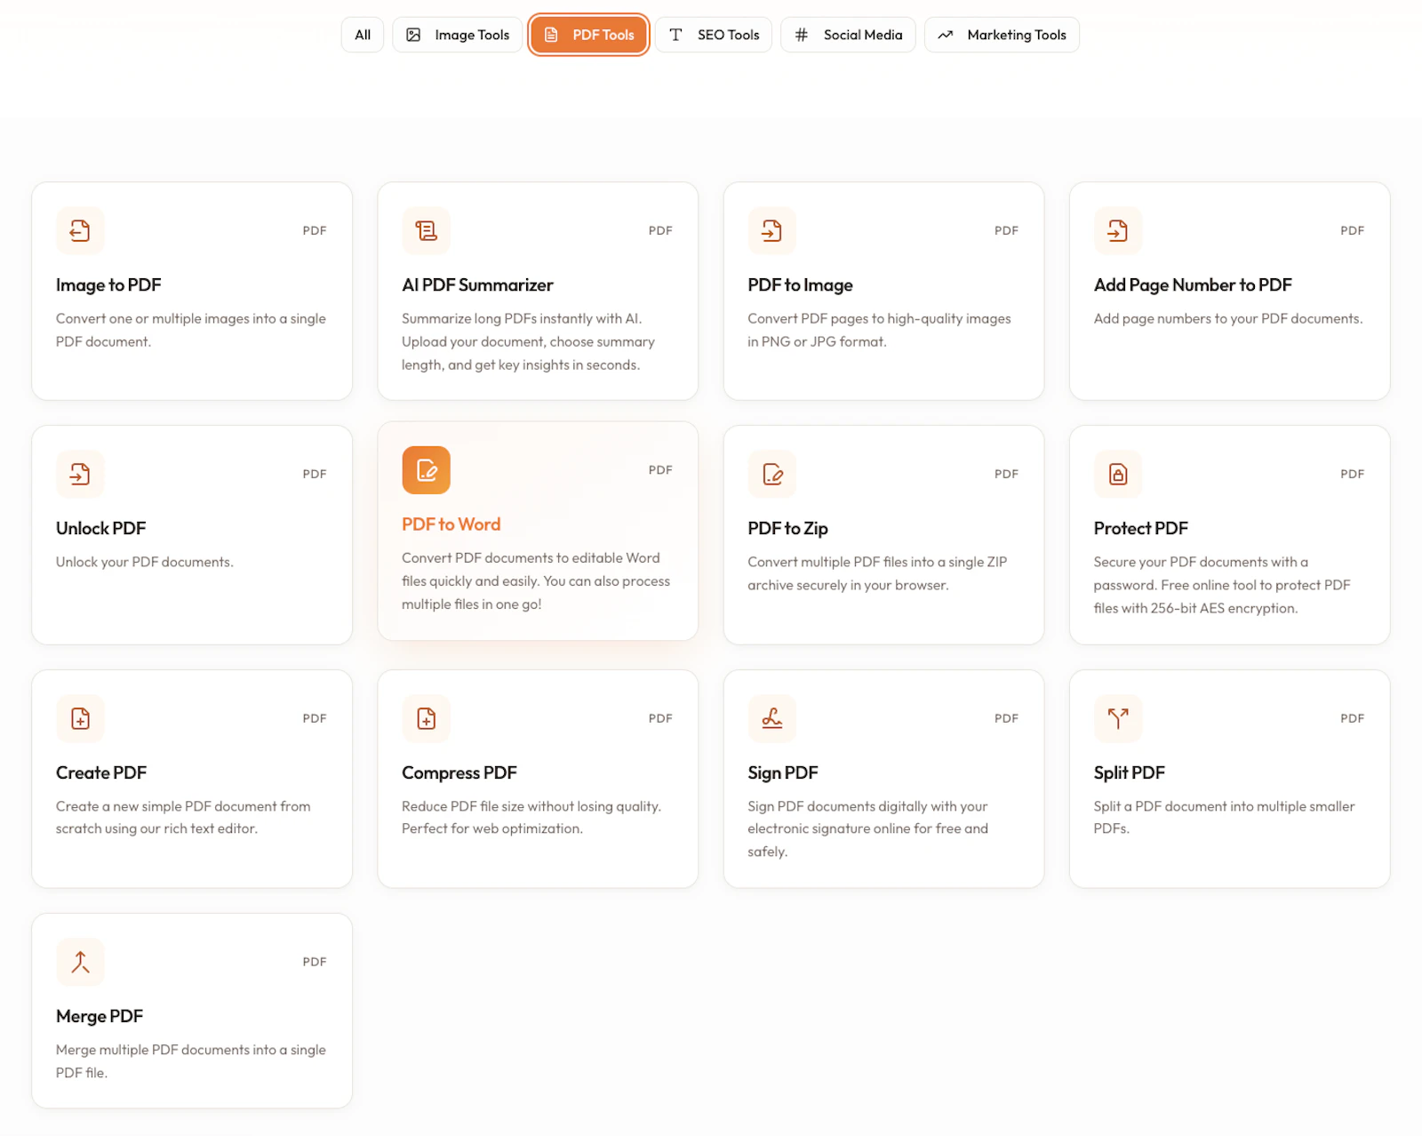Click the document icon in PDF Tools tab
Screen dimensions: 1422x1136
(x=551, y=35)
